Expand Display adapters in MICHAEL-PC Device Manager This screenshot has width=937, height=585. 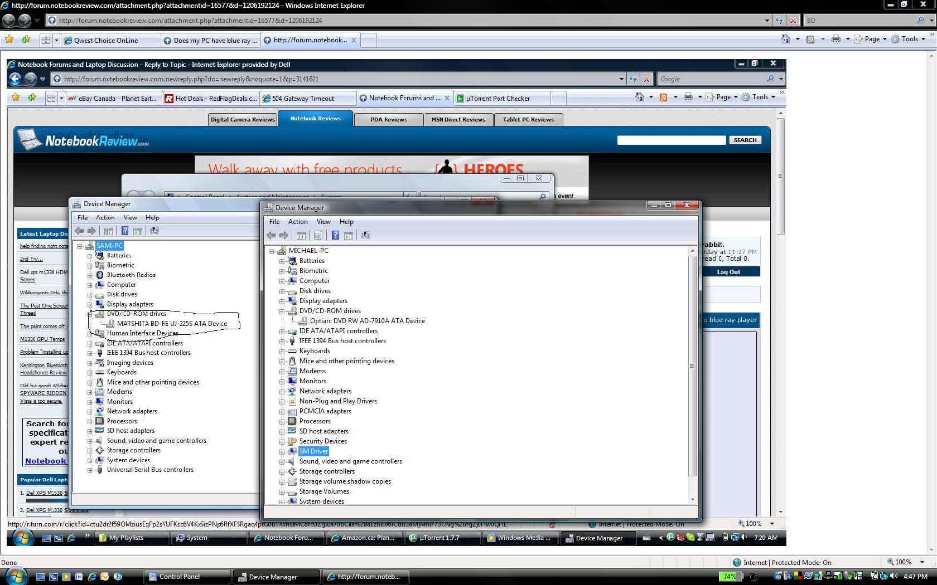[282, 301]
